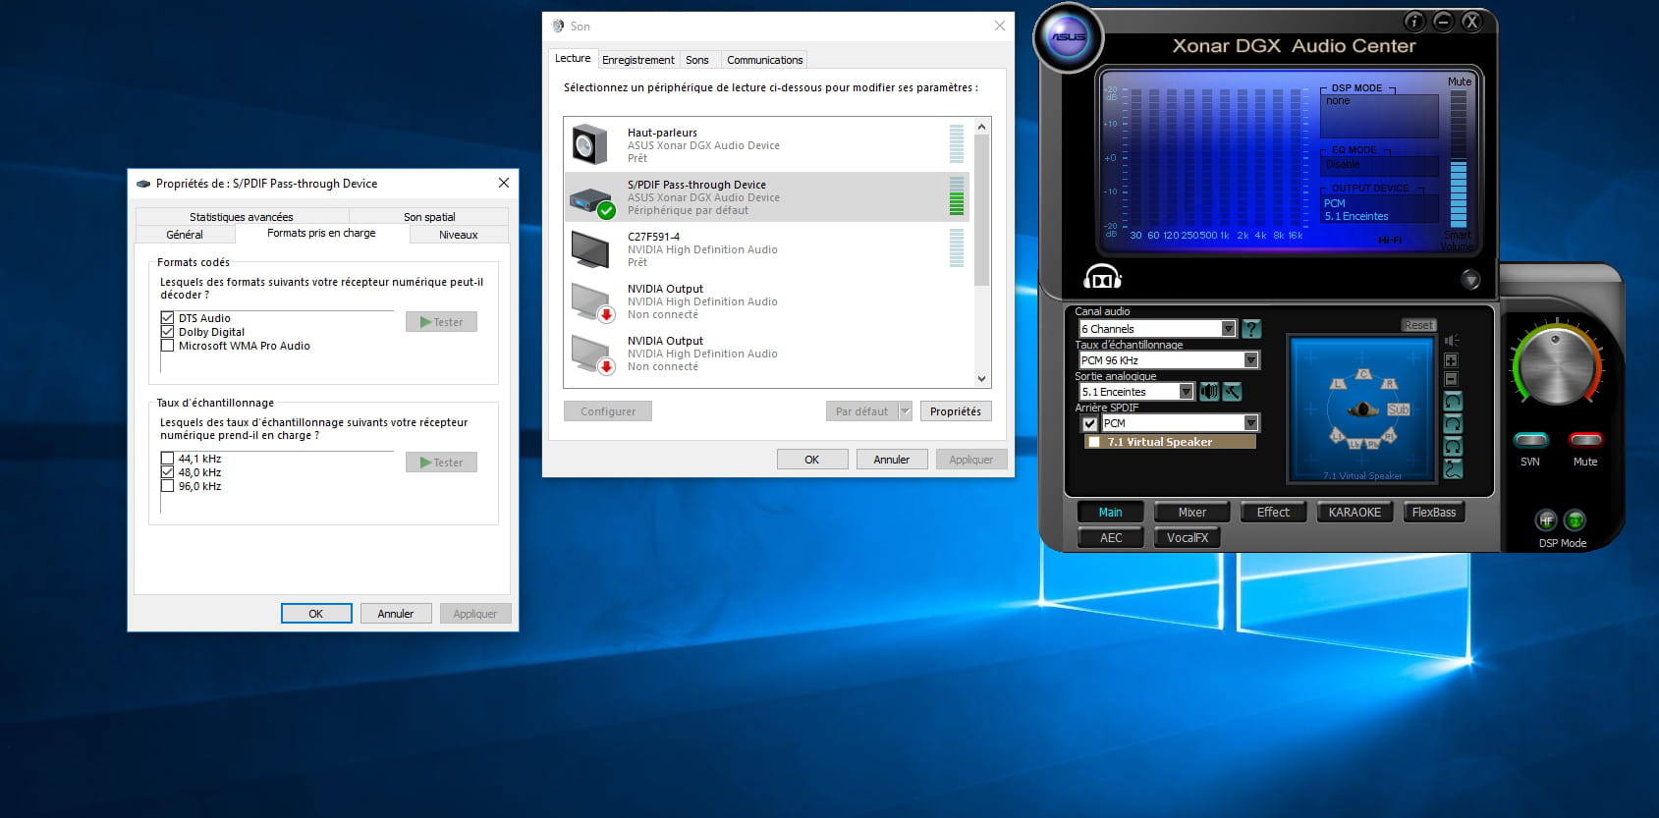This screenshot has height=818, width=1659.
Task: Select the Sub speaker in the map
Action: (1399, 409)
